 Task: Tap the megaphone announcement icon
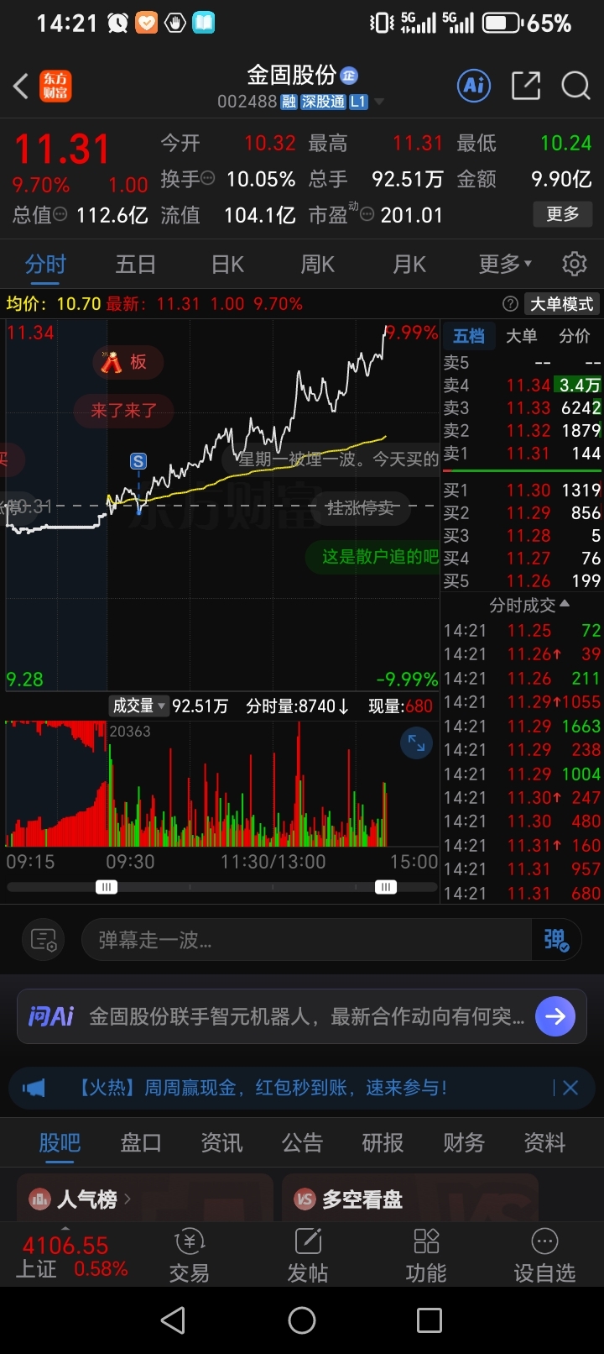tap(34, 1089)
